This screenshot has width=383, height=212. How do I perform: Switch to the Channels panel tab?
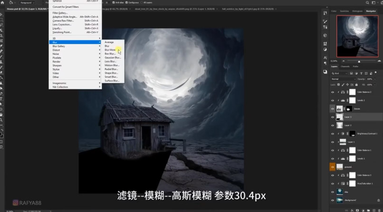[345, 66]
